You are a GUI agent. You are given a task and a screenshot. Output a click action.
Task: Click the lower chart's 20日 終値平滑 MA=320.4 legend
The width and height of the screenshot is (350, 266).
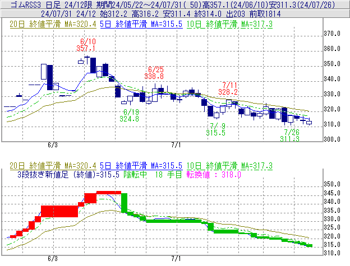(53, 166)
